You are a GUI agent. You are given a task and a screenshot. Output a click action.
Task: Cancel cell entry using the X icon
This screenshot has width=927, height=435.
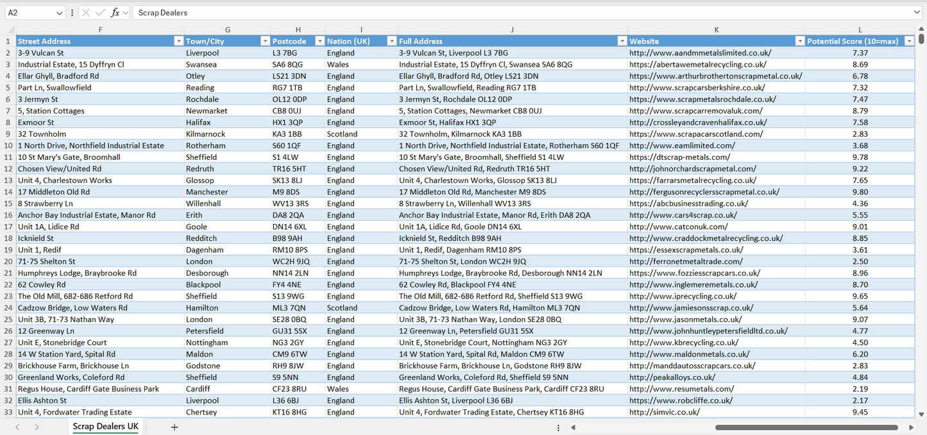coord(86,12)
